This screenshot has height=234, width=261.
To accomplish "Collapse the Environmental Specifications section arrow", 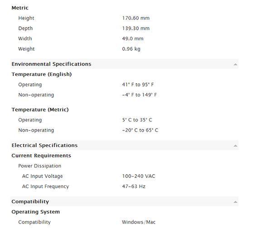I will coord(235,64).
